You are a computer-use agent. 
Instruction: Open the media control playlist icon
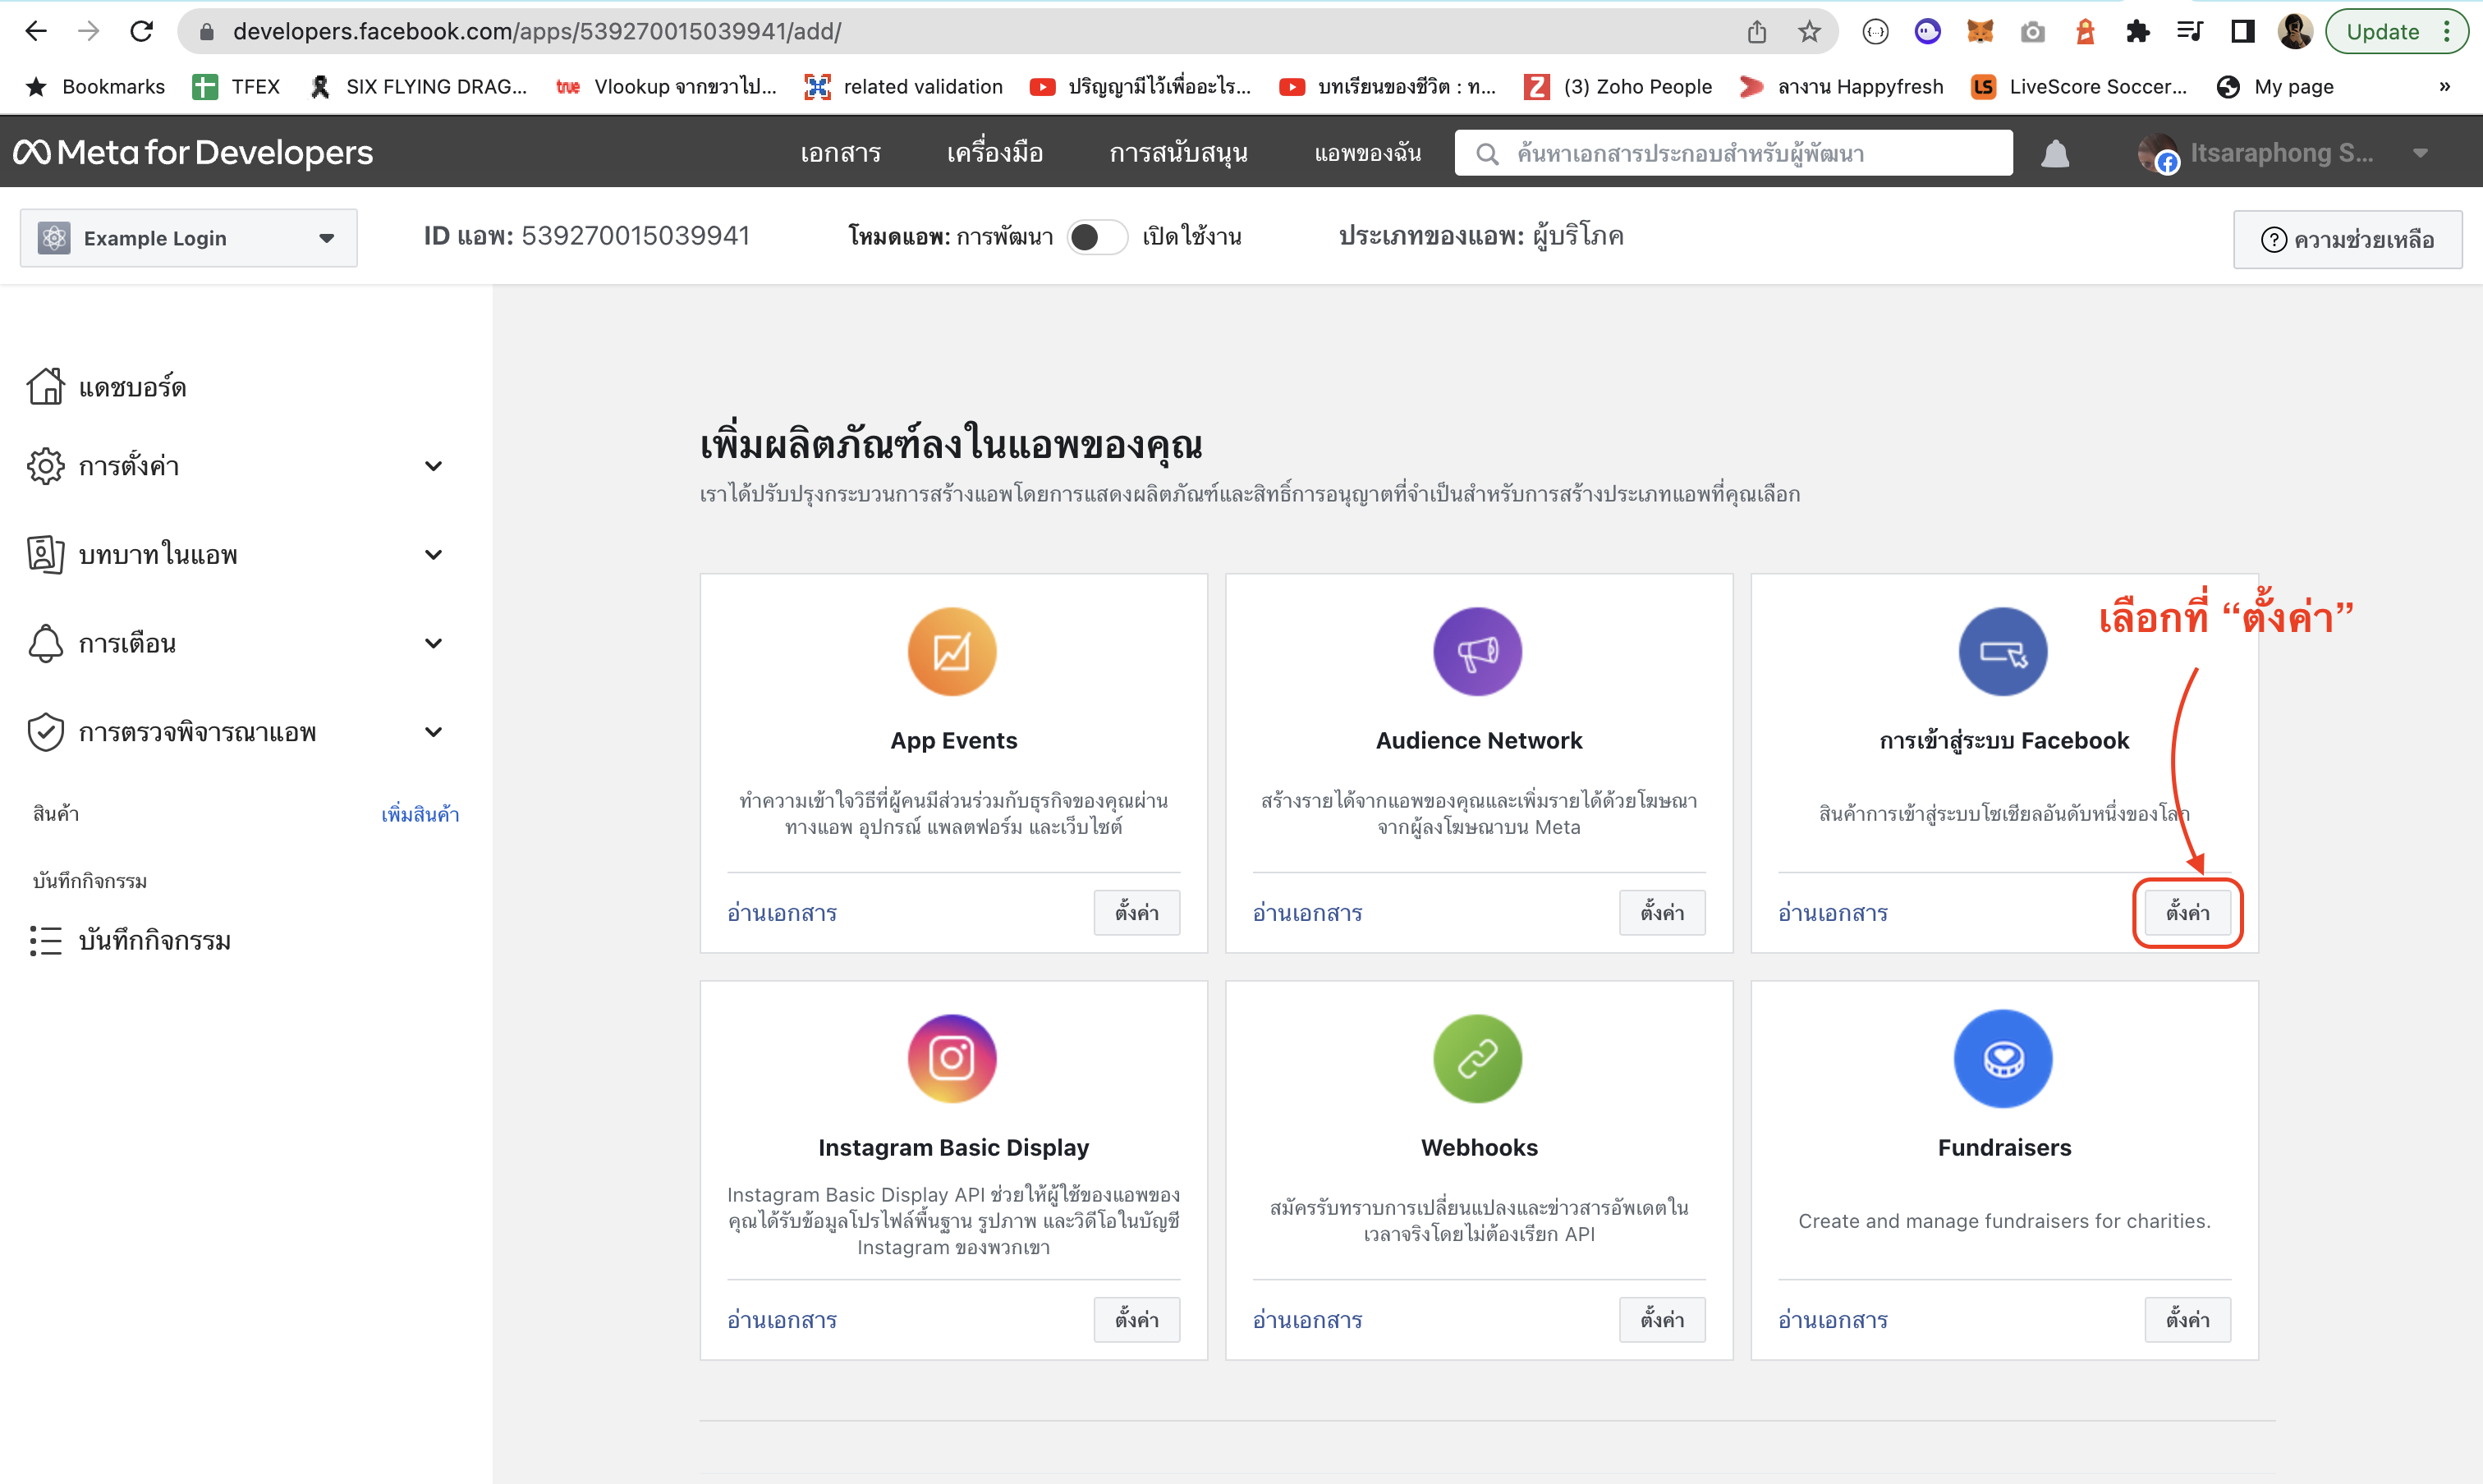click(2189, 31)
